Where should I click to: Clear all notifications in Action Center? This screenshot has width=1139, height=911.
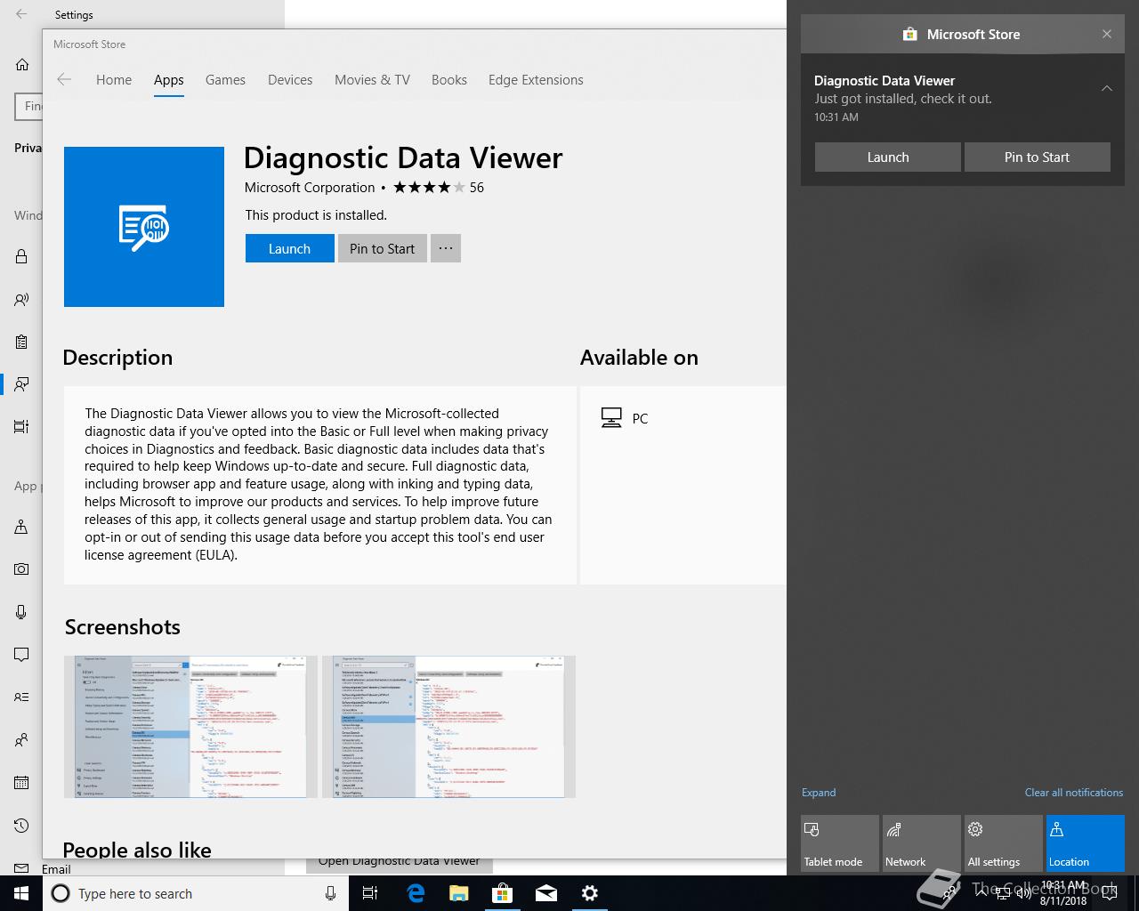click(1073, 792)
